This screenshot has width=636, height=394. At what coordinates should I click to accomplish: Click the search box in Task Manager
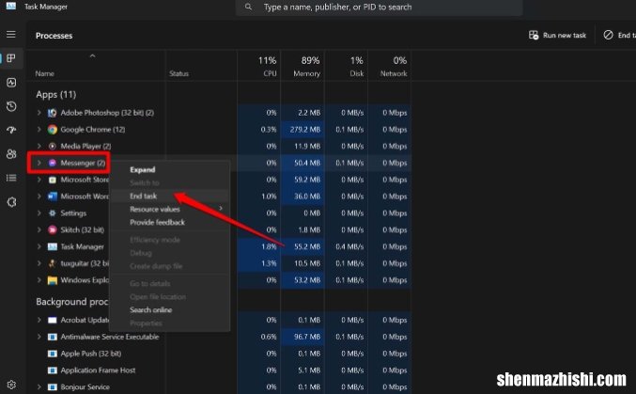(x=379, y=8)
